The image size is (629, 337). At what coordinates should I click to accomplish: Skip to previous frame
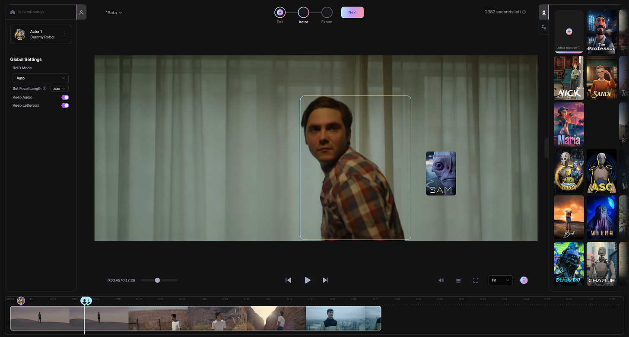click(288, 280)
